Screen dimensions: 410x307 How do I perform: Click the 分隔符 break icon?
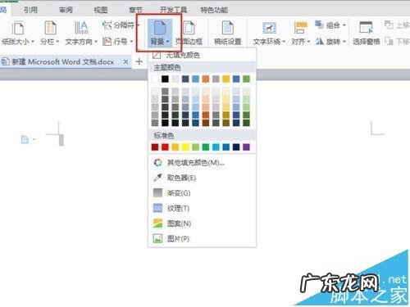point(107,25)
